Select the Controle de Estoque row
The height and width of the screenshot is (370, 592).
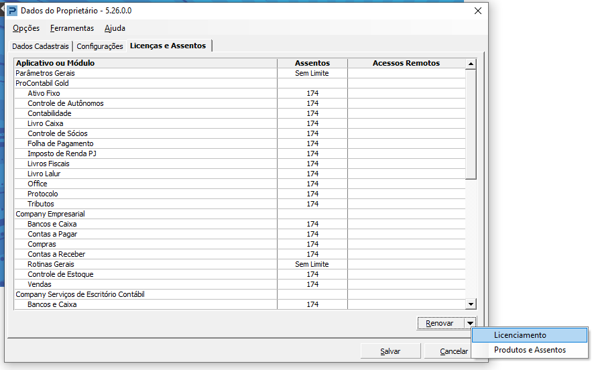point(240,274)
